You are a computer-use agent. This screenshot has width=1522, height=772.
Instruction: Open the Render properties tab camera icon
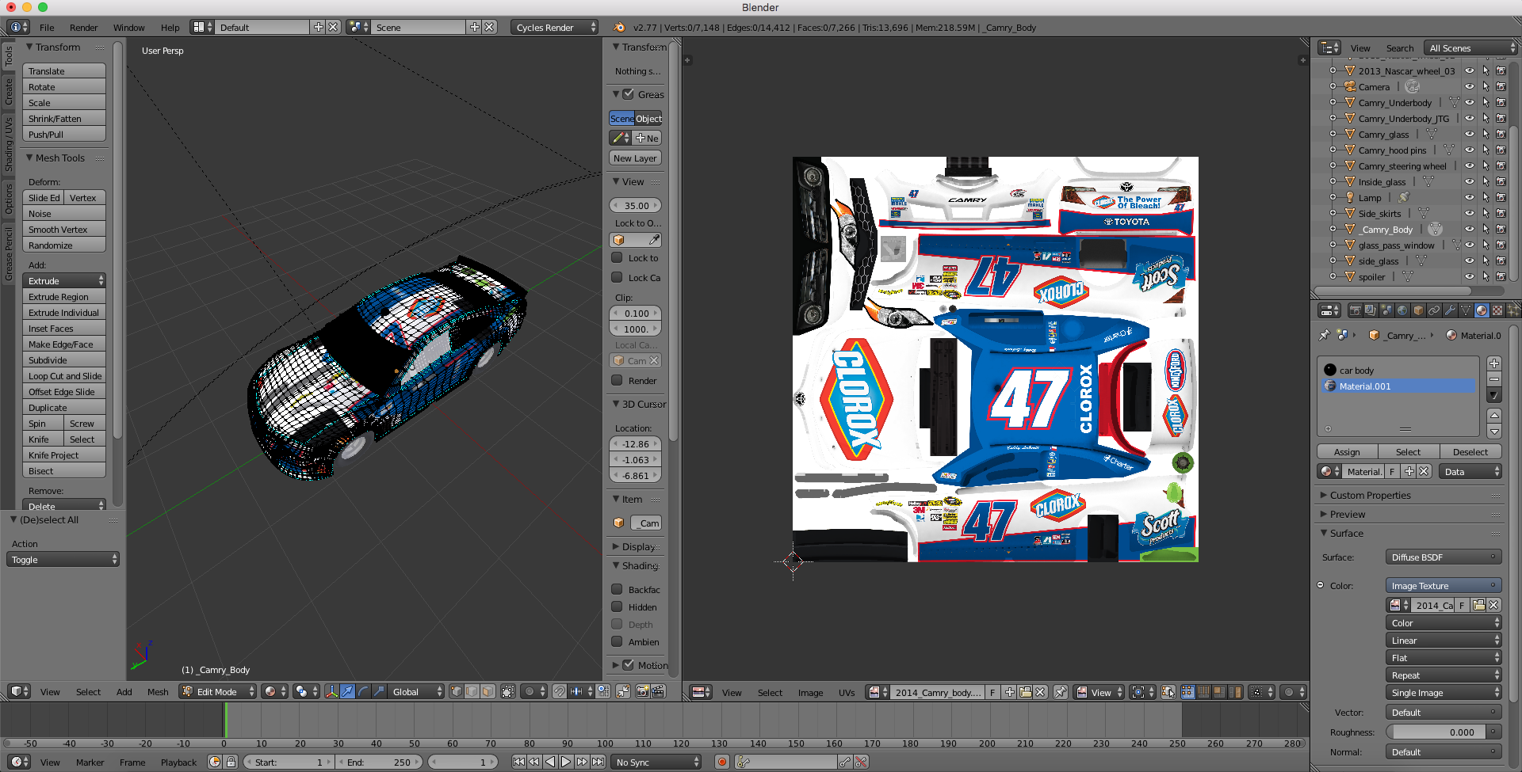pos(1355,311)
